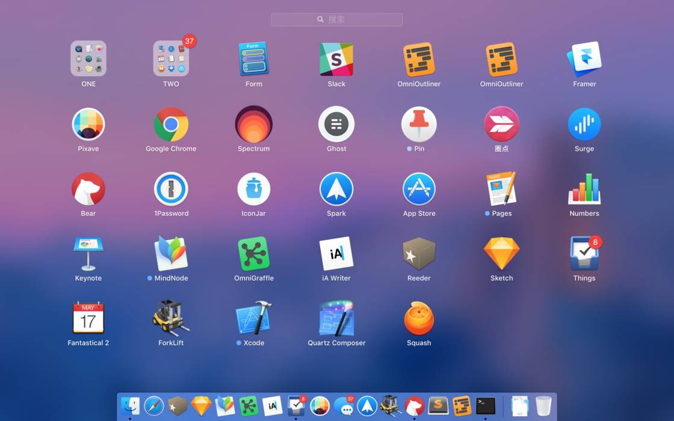
Task: Open Safari in the Dock
Action: pyautogui.click(x=154, y=406)
